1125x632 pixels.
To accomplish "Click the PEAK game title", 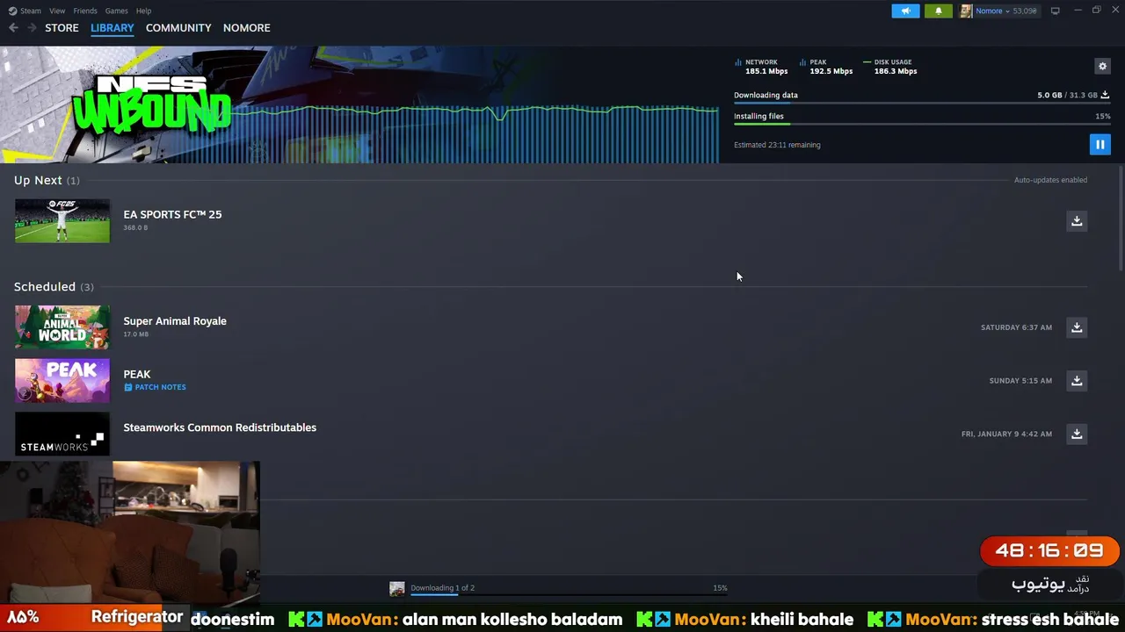I will pyautogui.click(x=137, y=374).
